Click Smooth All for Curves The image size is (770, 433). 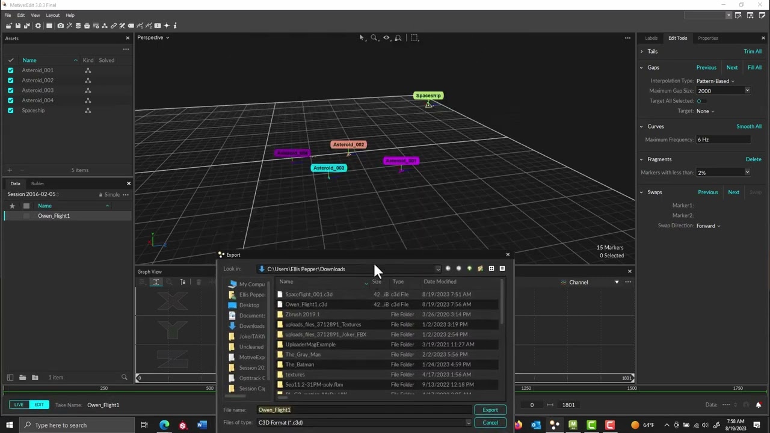[x=749, y=126]
